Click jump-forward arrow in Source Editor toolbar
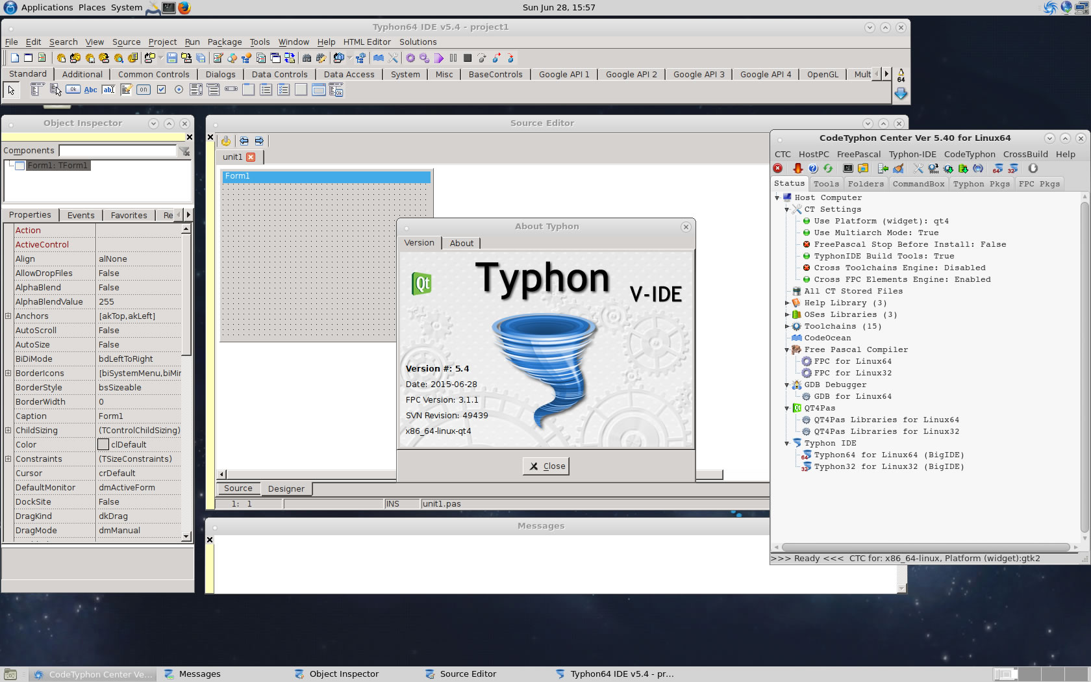 click(259, 141)
